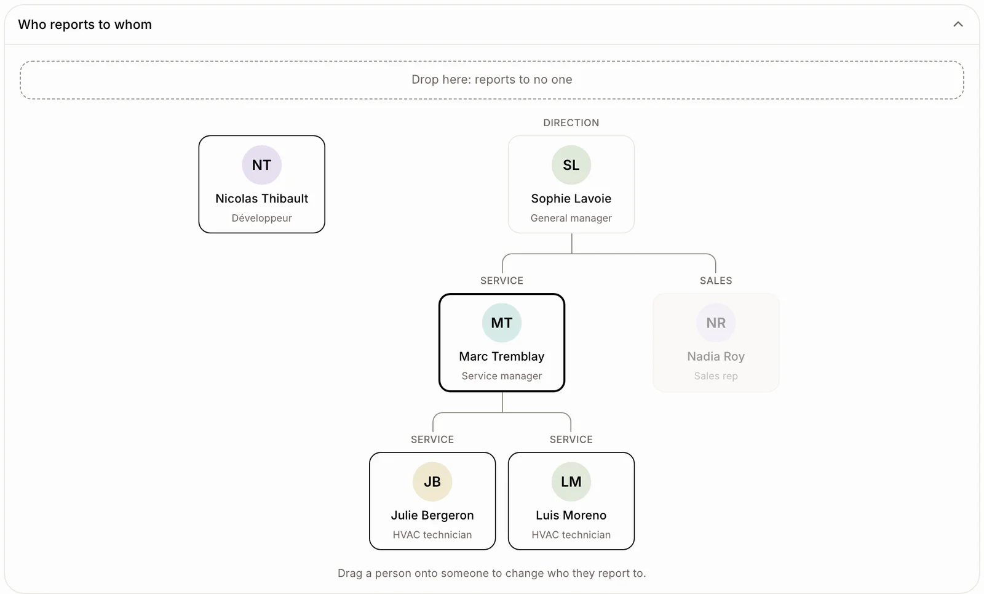The image size is (984, 594).
Task: Click the name Julie Bergeron
Action: 432,515
